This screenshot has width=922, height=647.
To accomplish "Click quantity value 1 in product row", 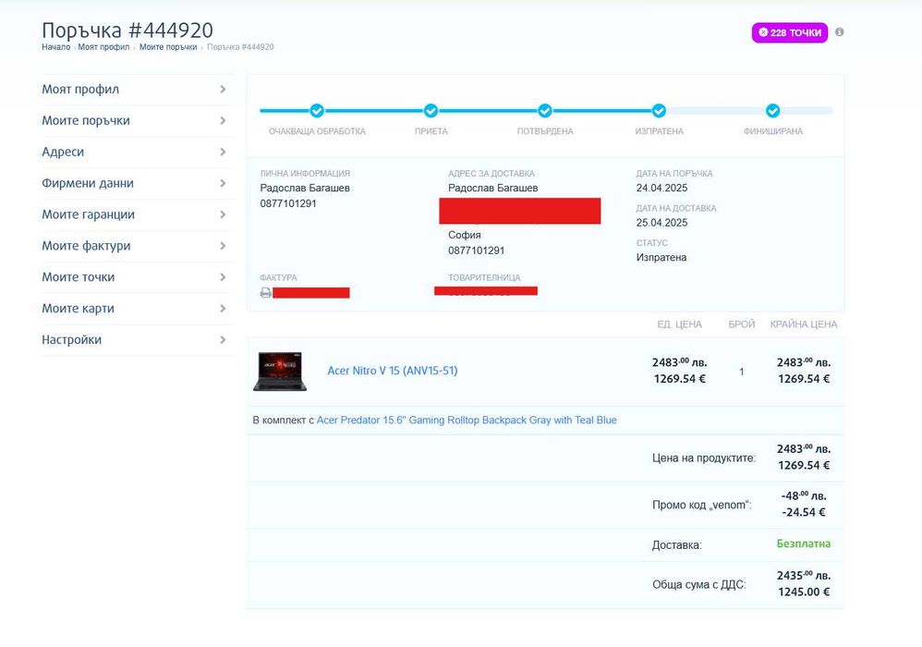I will tap(742, 372).
